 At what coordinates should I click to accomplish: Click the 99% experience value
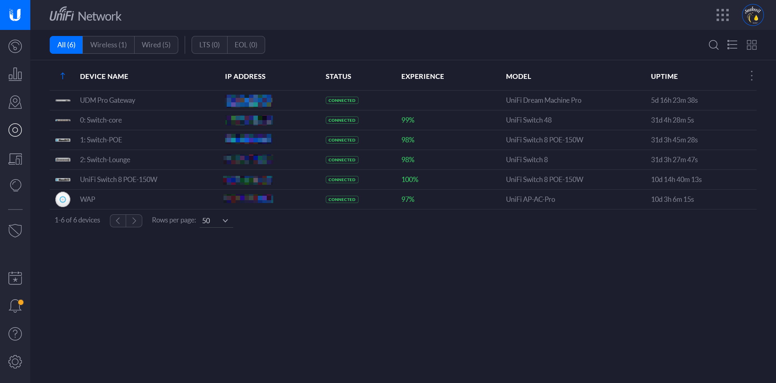click(x=408, y=120)
